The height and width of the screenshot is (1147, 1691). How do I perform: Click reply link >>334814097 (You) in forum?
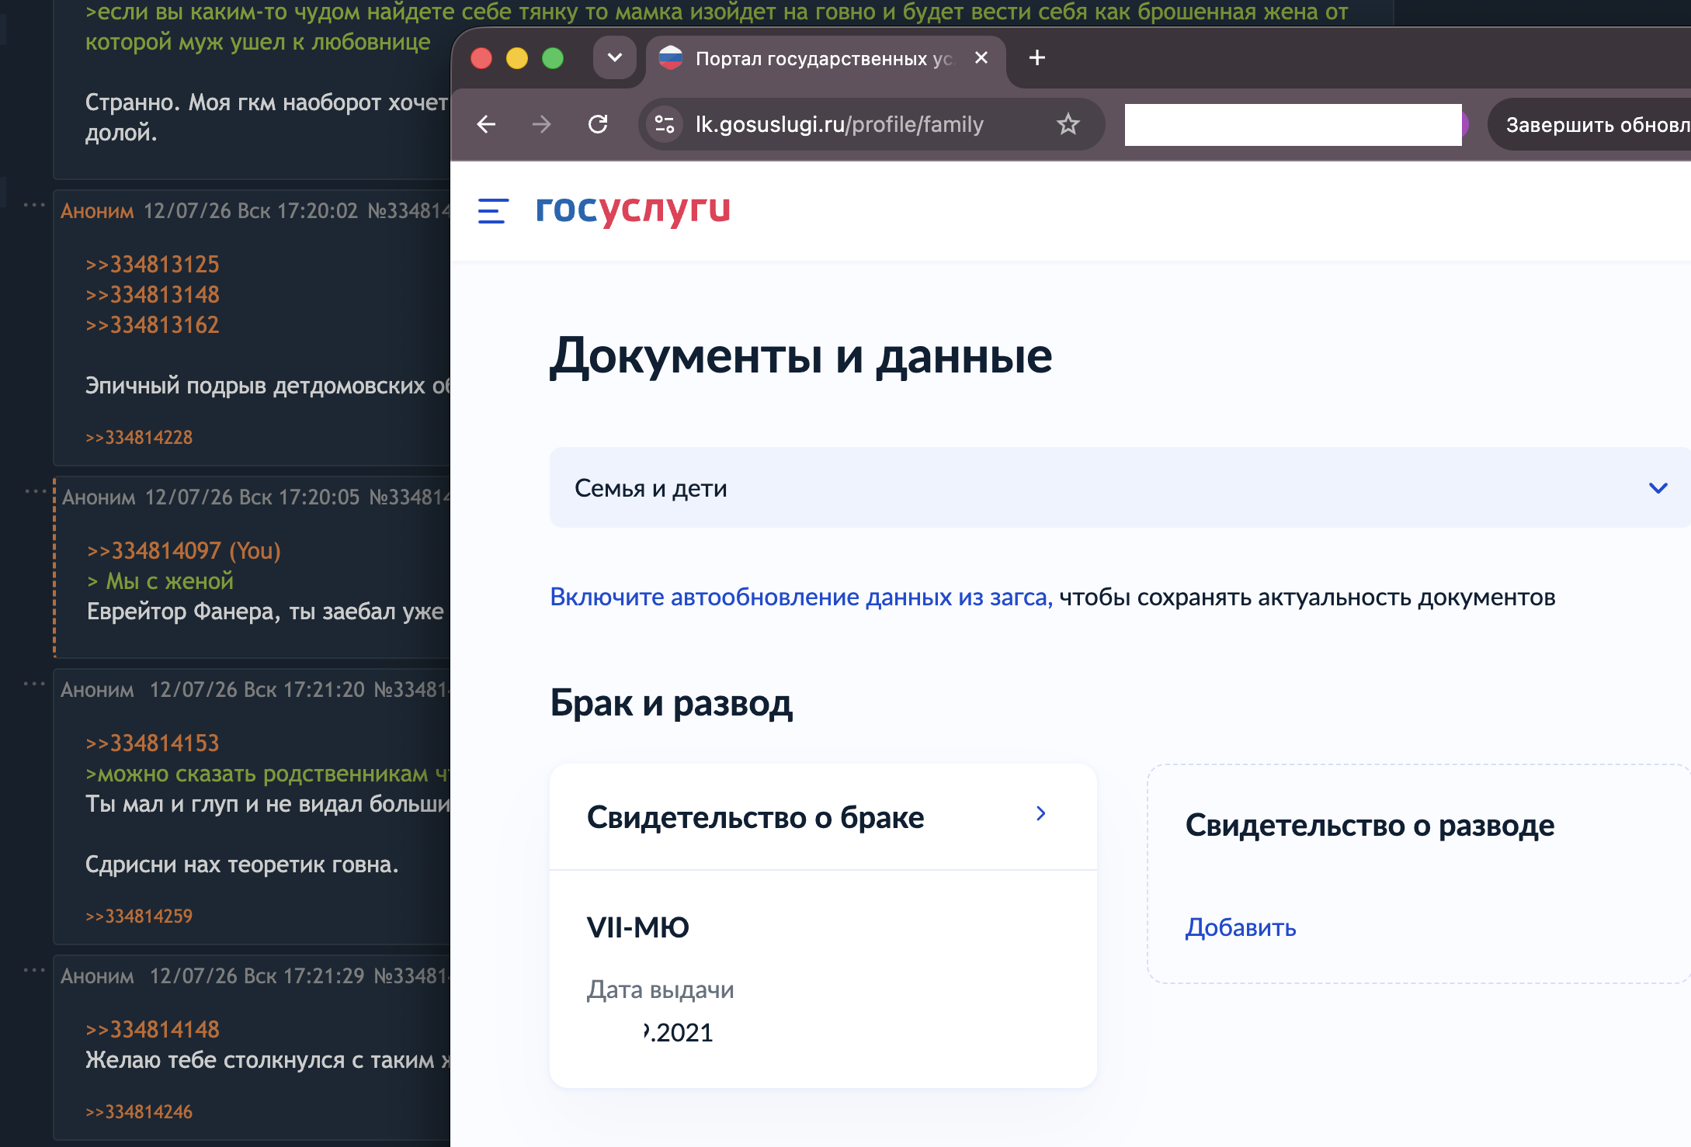pyautogui.click(x=183, y=550)
